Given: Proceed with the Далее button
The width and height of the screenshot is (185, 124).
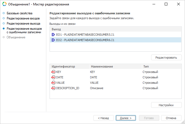Looking at the screenshot, I should [126, 118].
